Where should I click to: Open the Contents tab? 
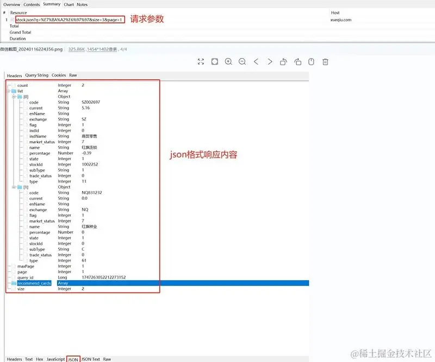pos(32,4)
